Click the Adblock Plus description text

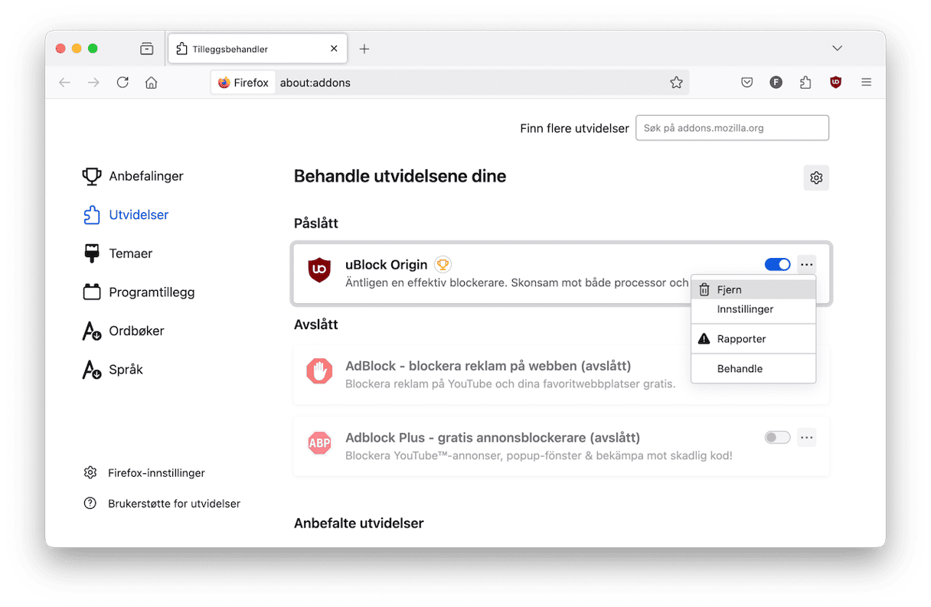pos(539,456)
